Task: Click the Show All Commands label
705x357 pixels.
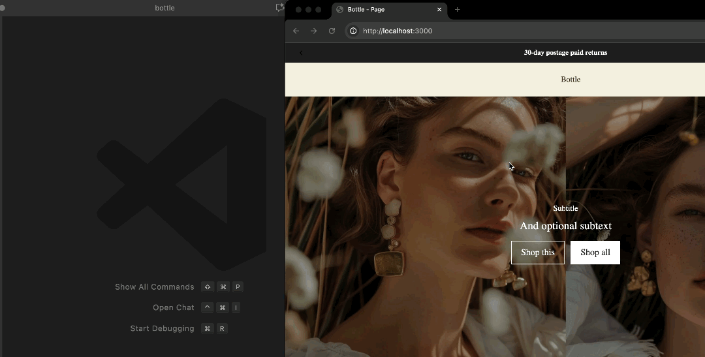Action: (155, 287)
